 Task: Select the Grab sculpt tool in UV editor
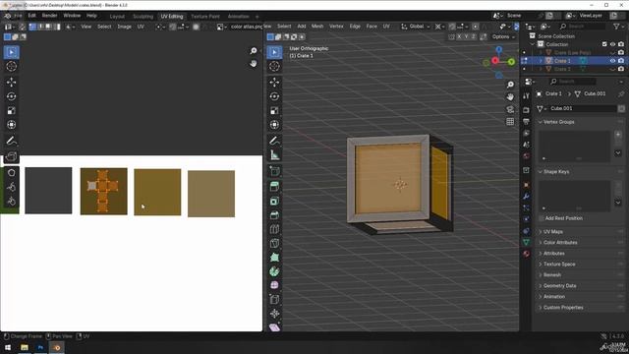coord(11,173)
